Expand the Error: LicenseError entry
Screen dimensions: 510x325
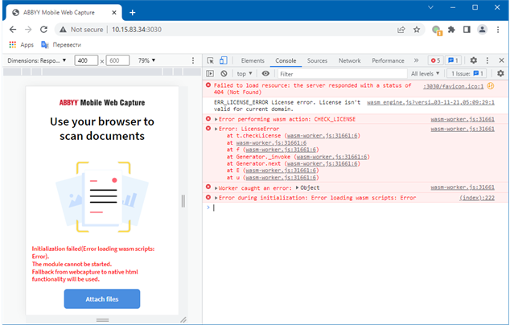(216, 130)
